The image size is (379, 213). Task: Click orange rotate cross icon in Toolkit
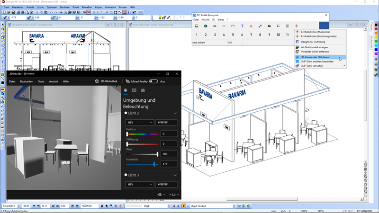pyautogui.click(x=297, y=26)
